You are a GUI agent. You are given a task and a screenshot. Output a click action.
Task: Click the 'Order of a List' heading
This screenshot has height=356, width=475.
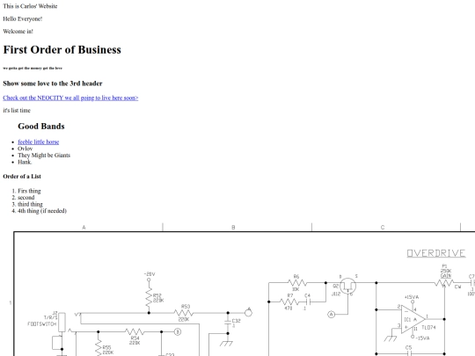click(22, 176)
